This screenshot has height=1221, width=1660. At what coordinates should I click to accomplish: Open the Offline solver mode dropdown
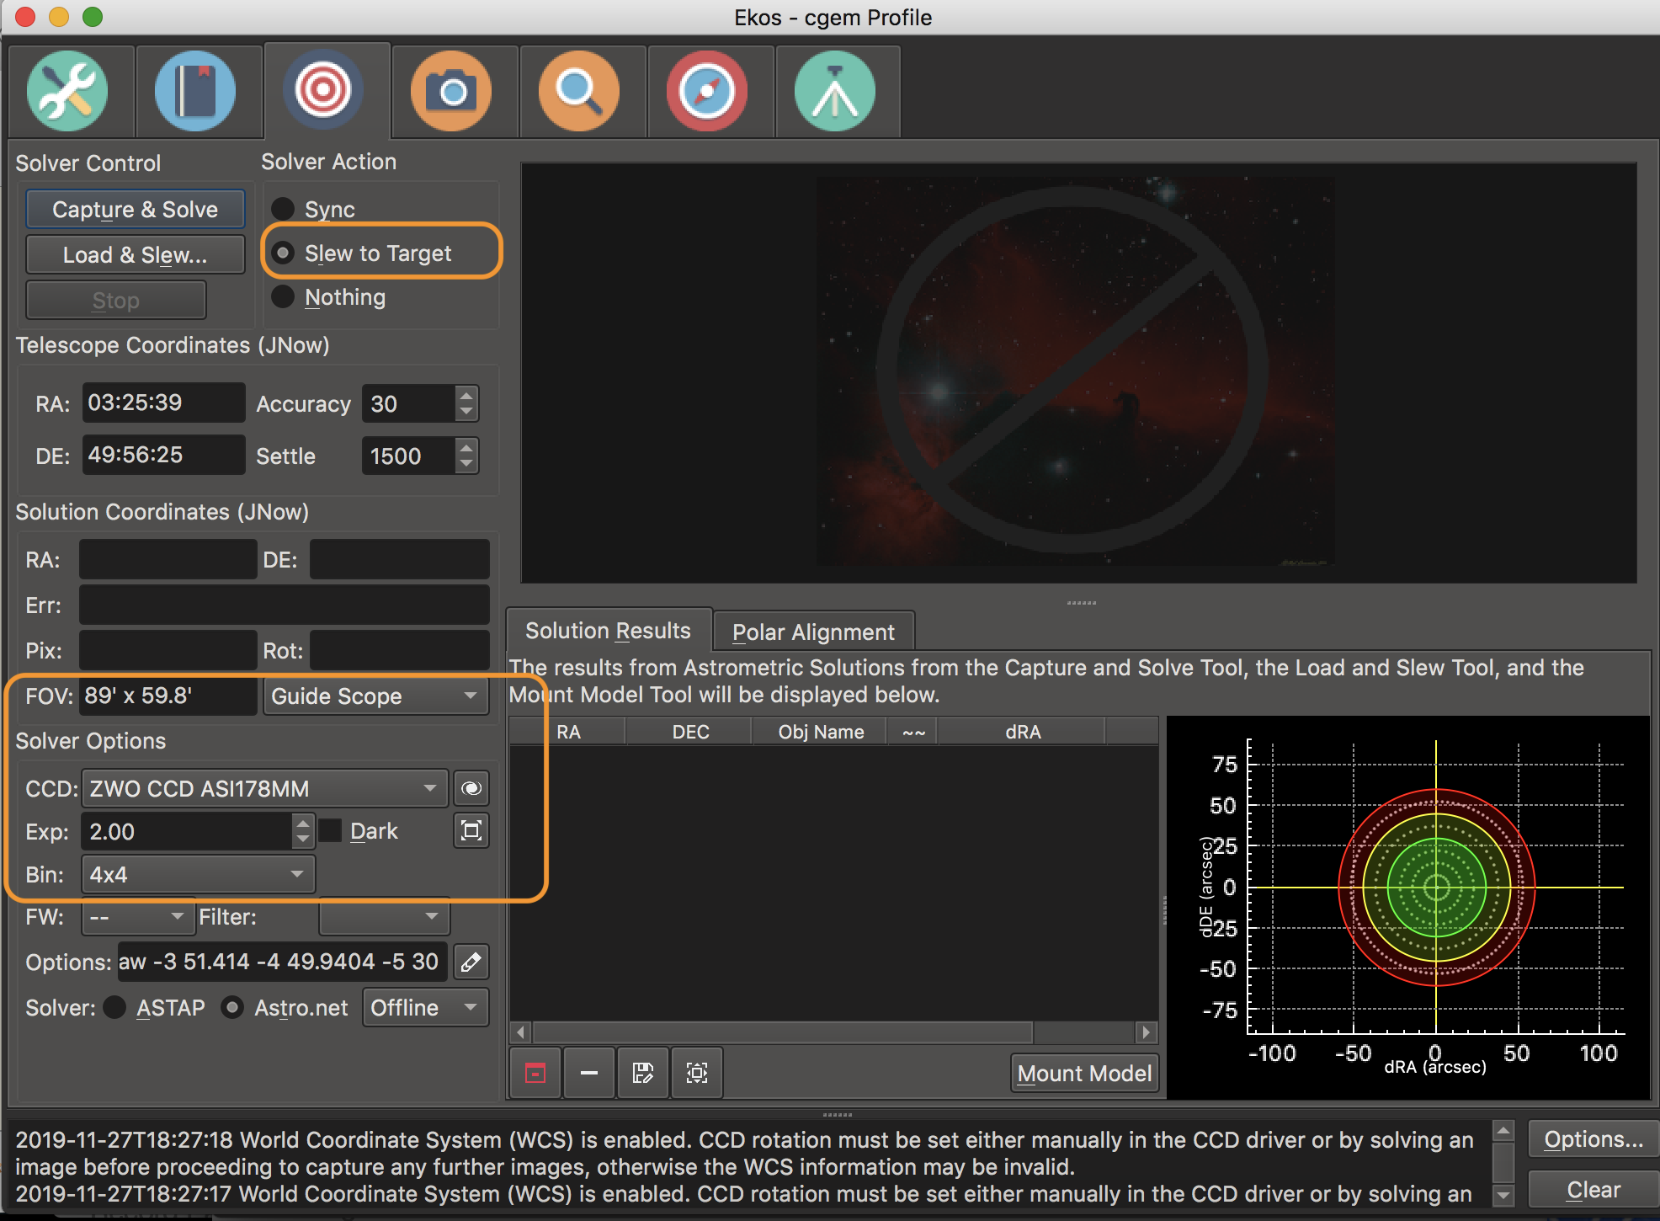424,1007
